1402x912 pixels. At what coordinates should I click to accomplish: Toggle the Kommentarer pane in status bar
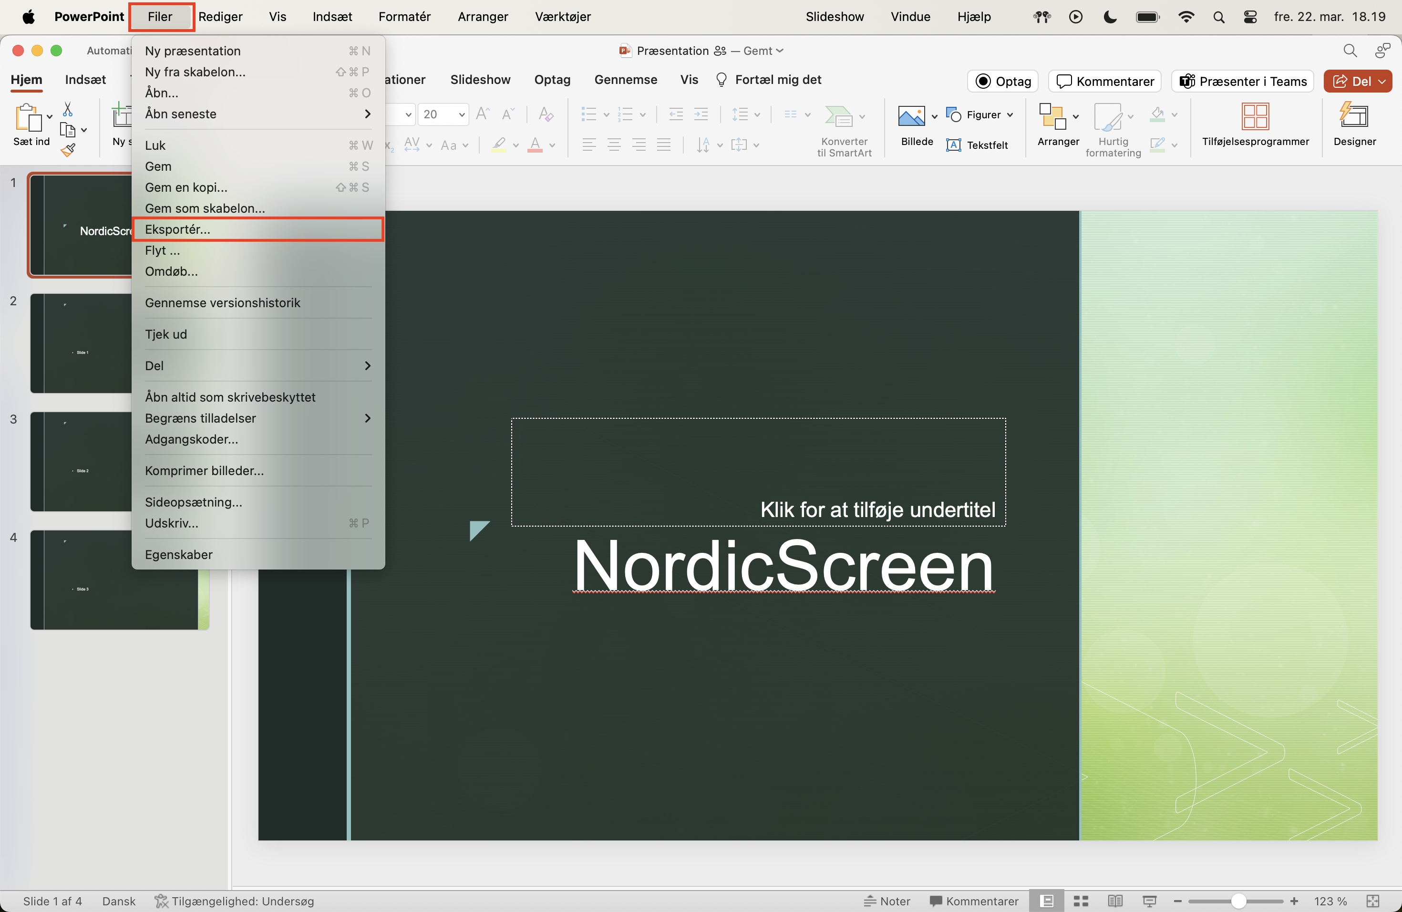[x=974, y=901]
